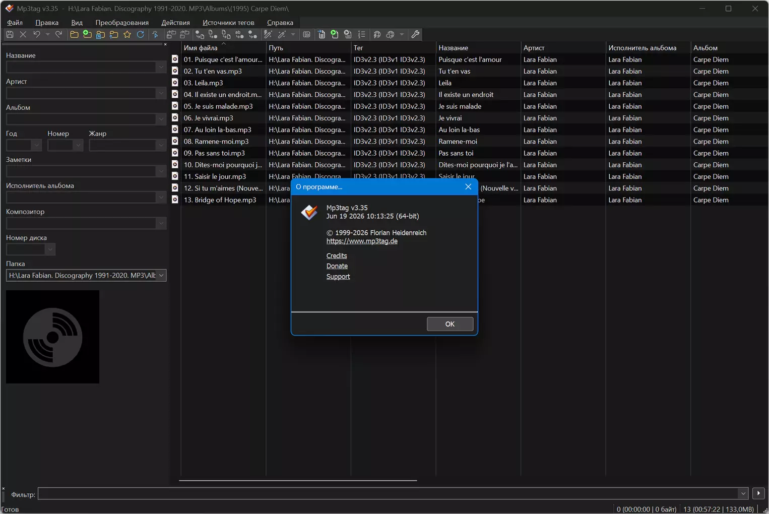The width and height of the screenshot is (769, 514).
Task: Sort by the Исполнитель альбома column header
Action: 648,48
